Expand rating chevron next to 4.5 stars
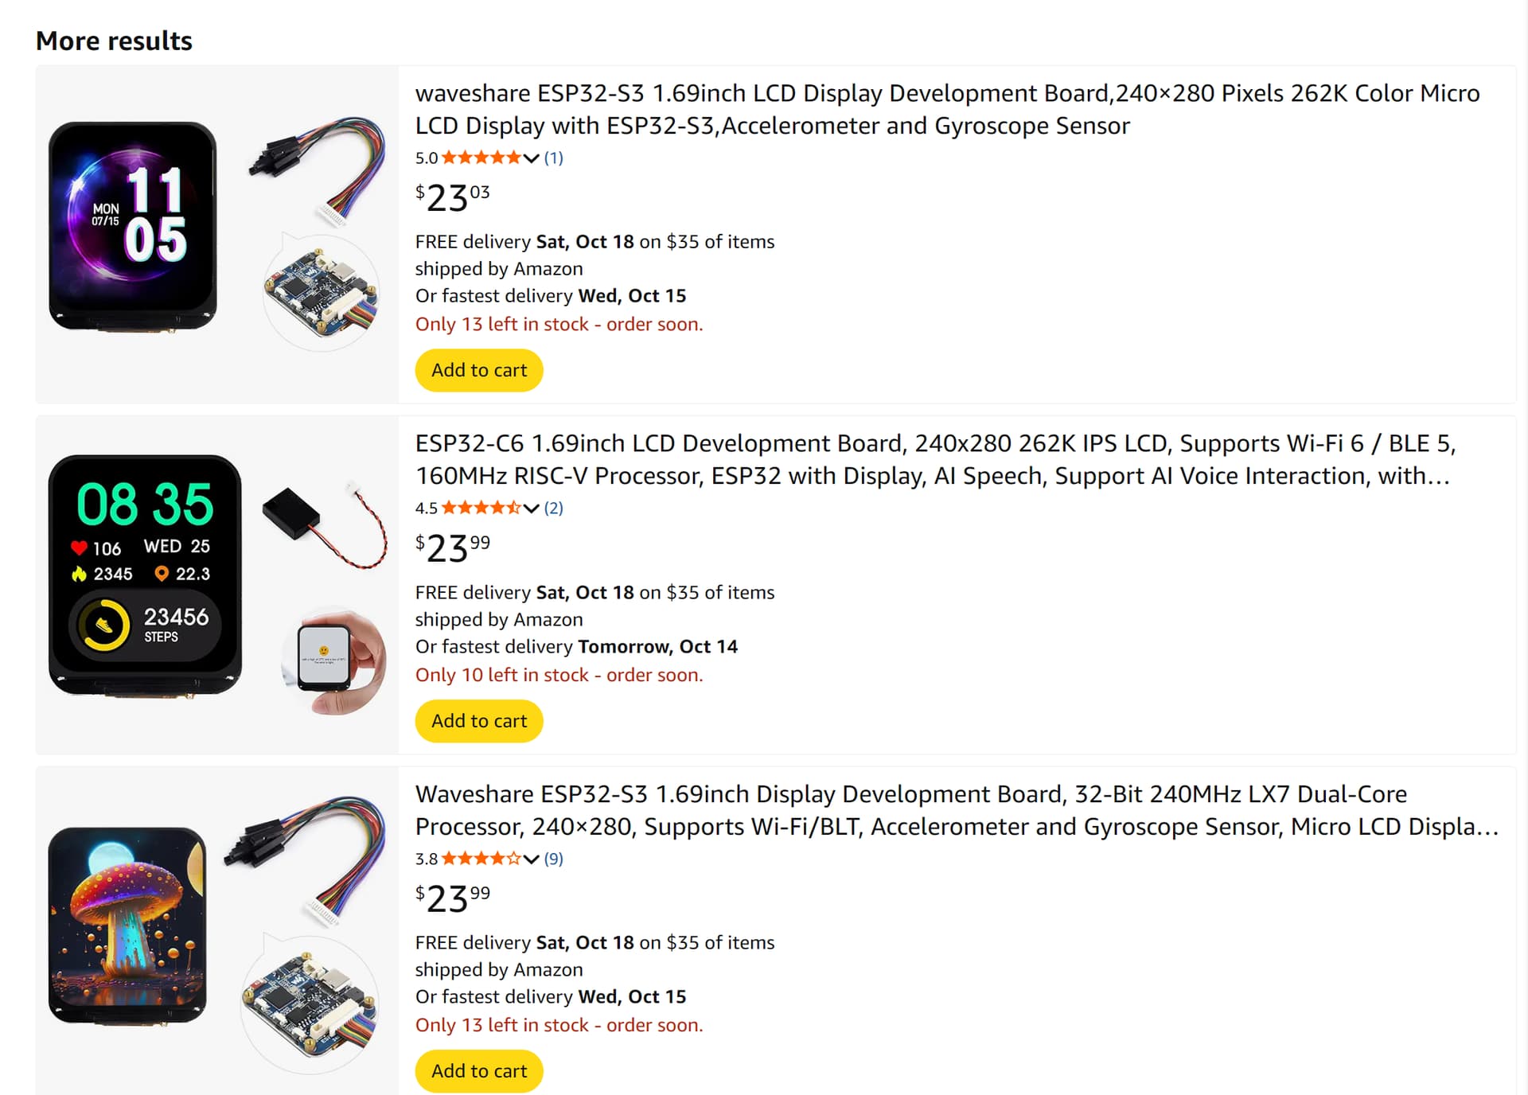Image resolution: width=1528 pixels, height=1095 pixels. 532,509
